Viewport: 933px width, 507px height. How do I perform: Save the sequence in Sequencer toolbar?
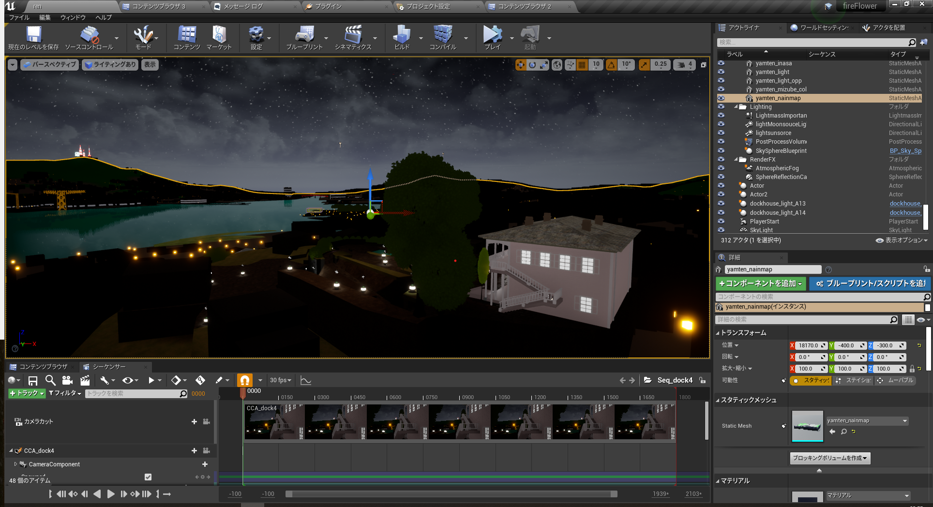point(33,380)
